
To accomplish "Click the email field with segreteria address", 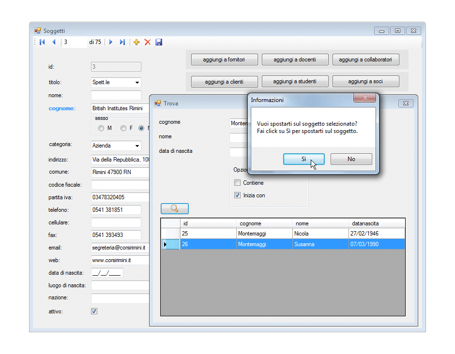I will pos(120,248).
